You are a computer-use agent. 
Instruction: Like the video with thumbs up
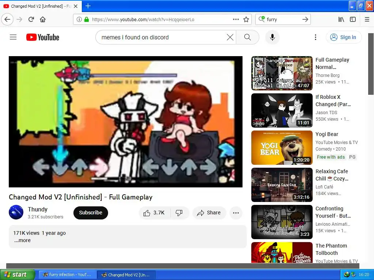click(154, 213)
